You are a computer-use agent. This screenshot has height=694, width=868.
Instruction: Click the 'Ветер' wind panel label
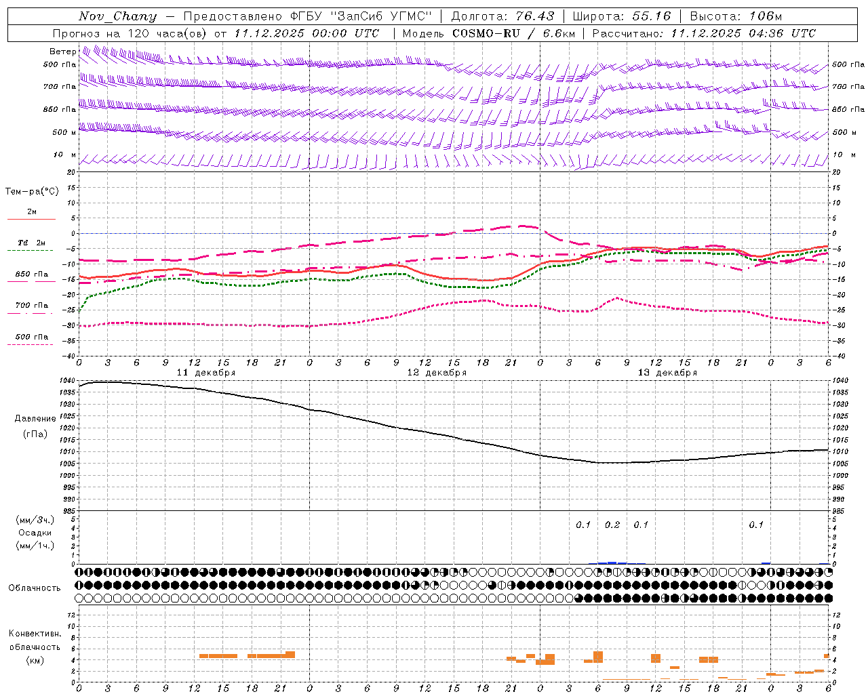click(63, 52)
